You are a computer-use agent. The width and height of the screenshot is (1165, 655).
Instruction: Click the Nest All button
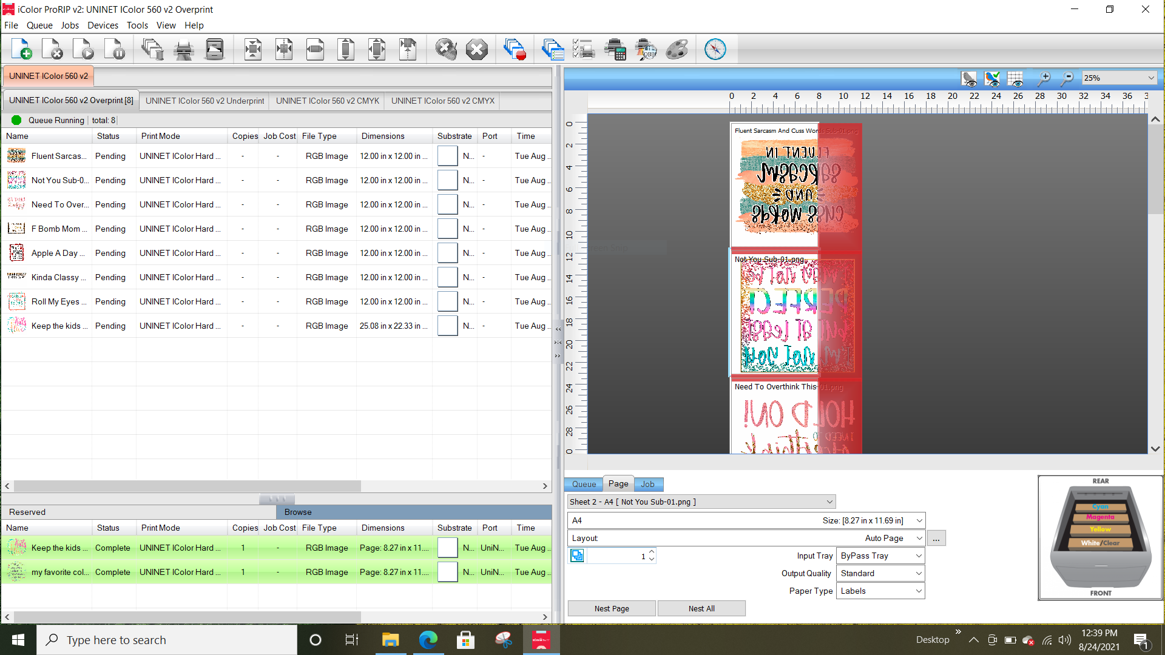tap(701, 608)
